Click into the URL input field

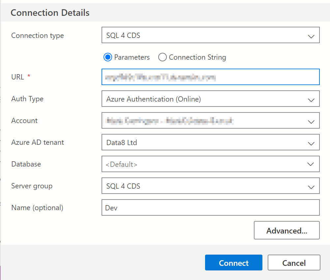[x=210, y=77]
